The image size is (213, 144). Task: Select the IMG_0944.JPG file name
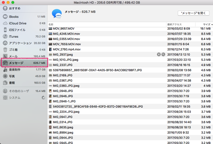click(63, 138)
